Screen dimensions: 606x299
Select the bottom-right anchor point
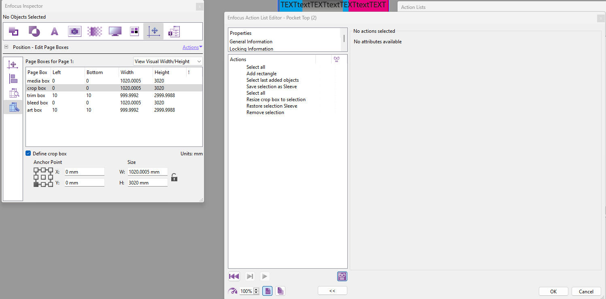point(51,184)
